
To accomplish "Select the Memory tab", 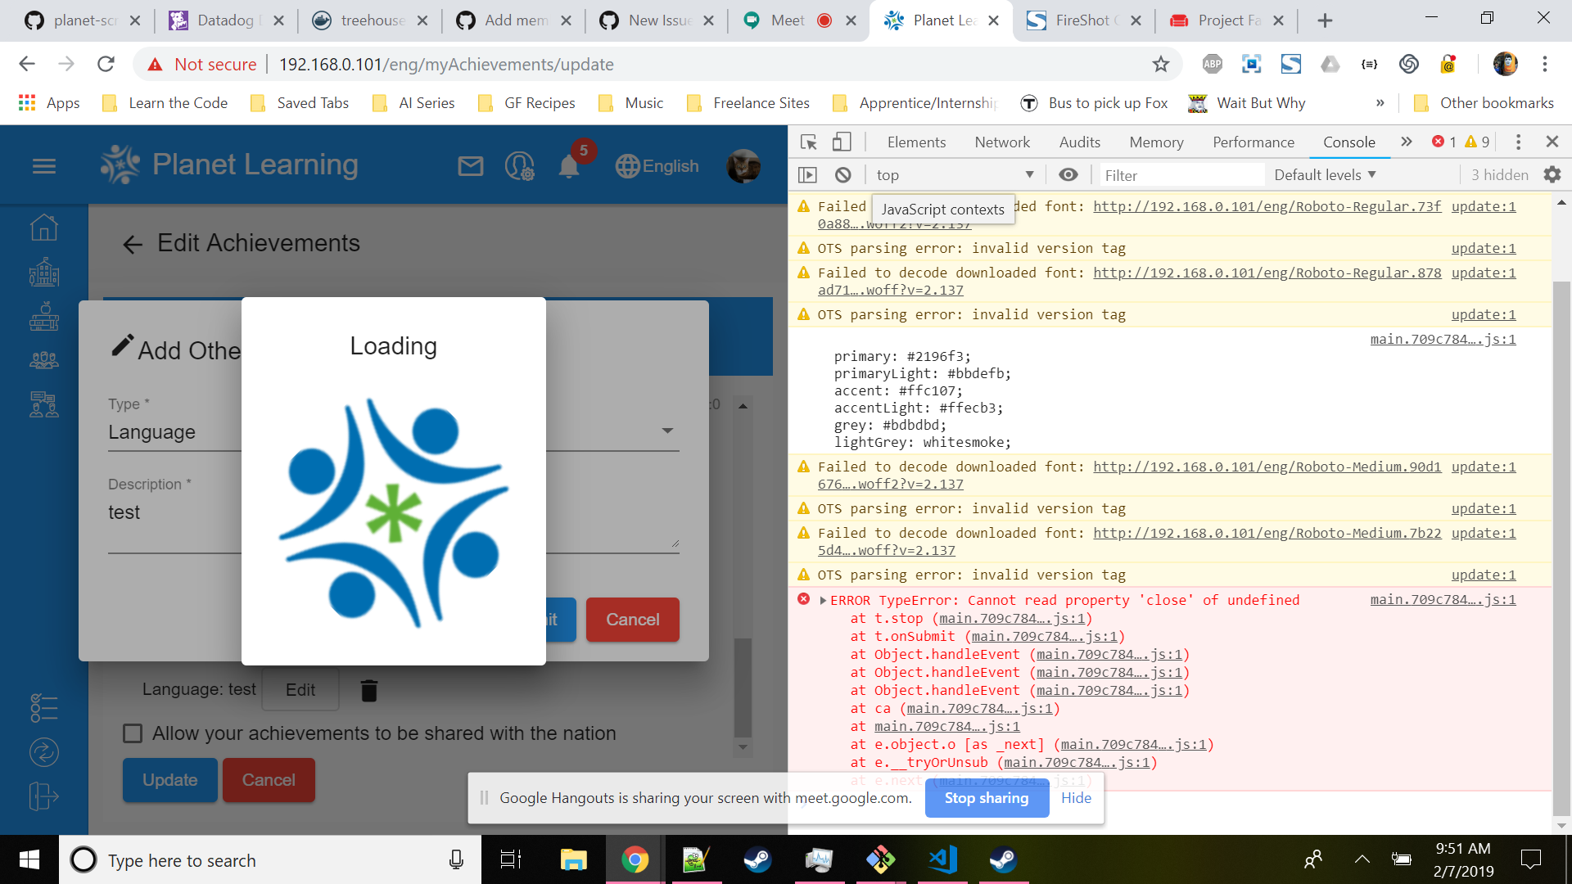I will (1156, 142).
